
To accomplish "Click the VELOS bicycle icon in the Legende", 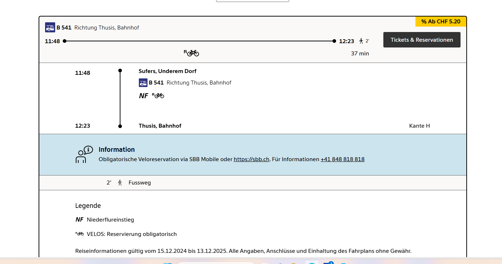I will point(80,234).
